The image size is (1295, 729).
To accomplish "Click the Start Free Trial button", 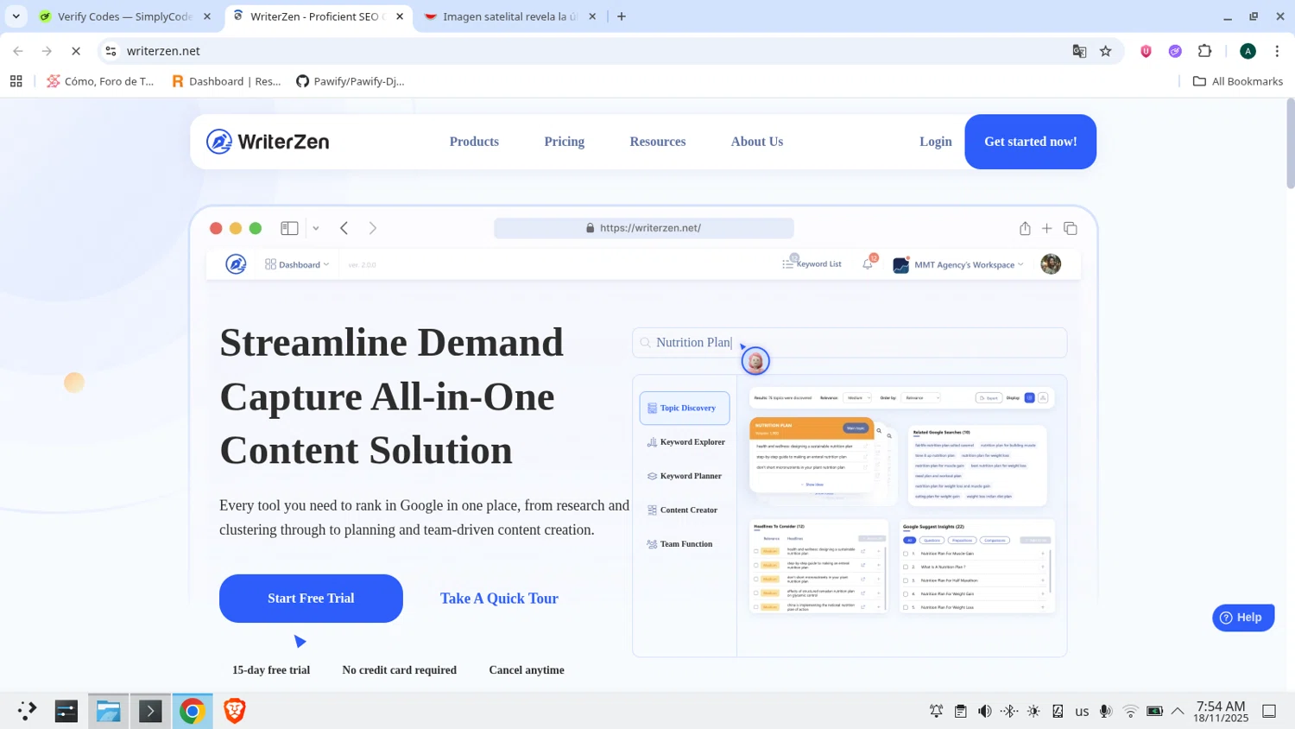I will click(x=311, y=599).
